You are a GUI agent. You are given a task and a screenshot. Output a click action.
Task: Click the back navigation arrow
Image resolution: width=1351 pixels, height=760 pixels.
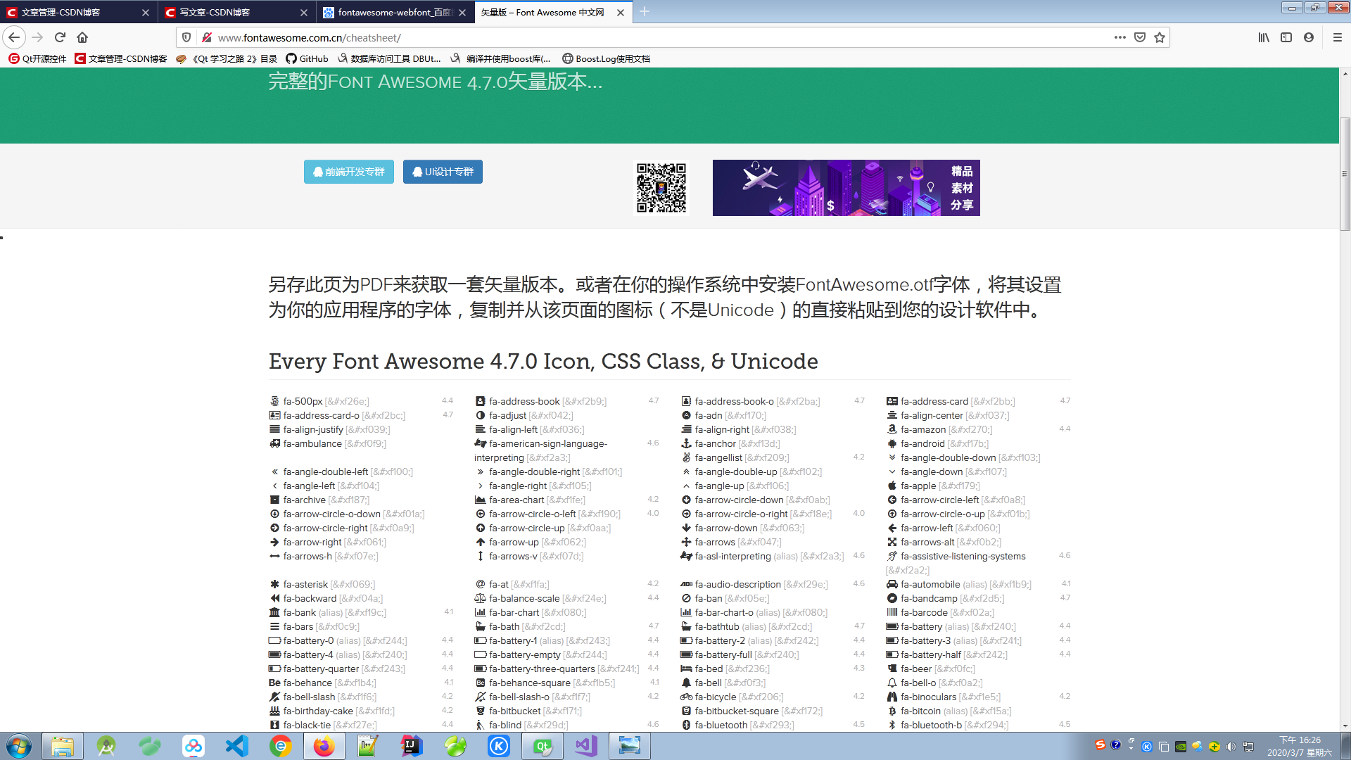[x=14, y=37]
